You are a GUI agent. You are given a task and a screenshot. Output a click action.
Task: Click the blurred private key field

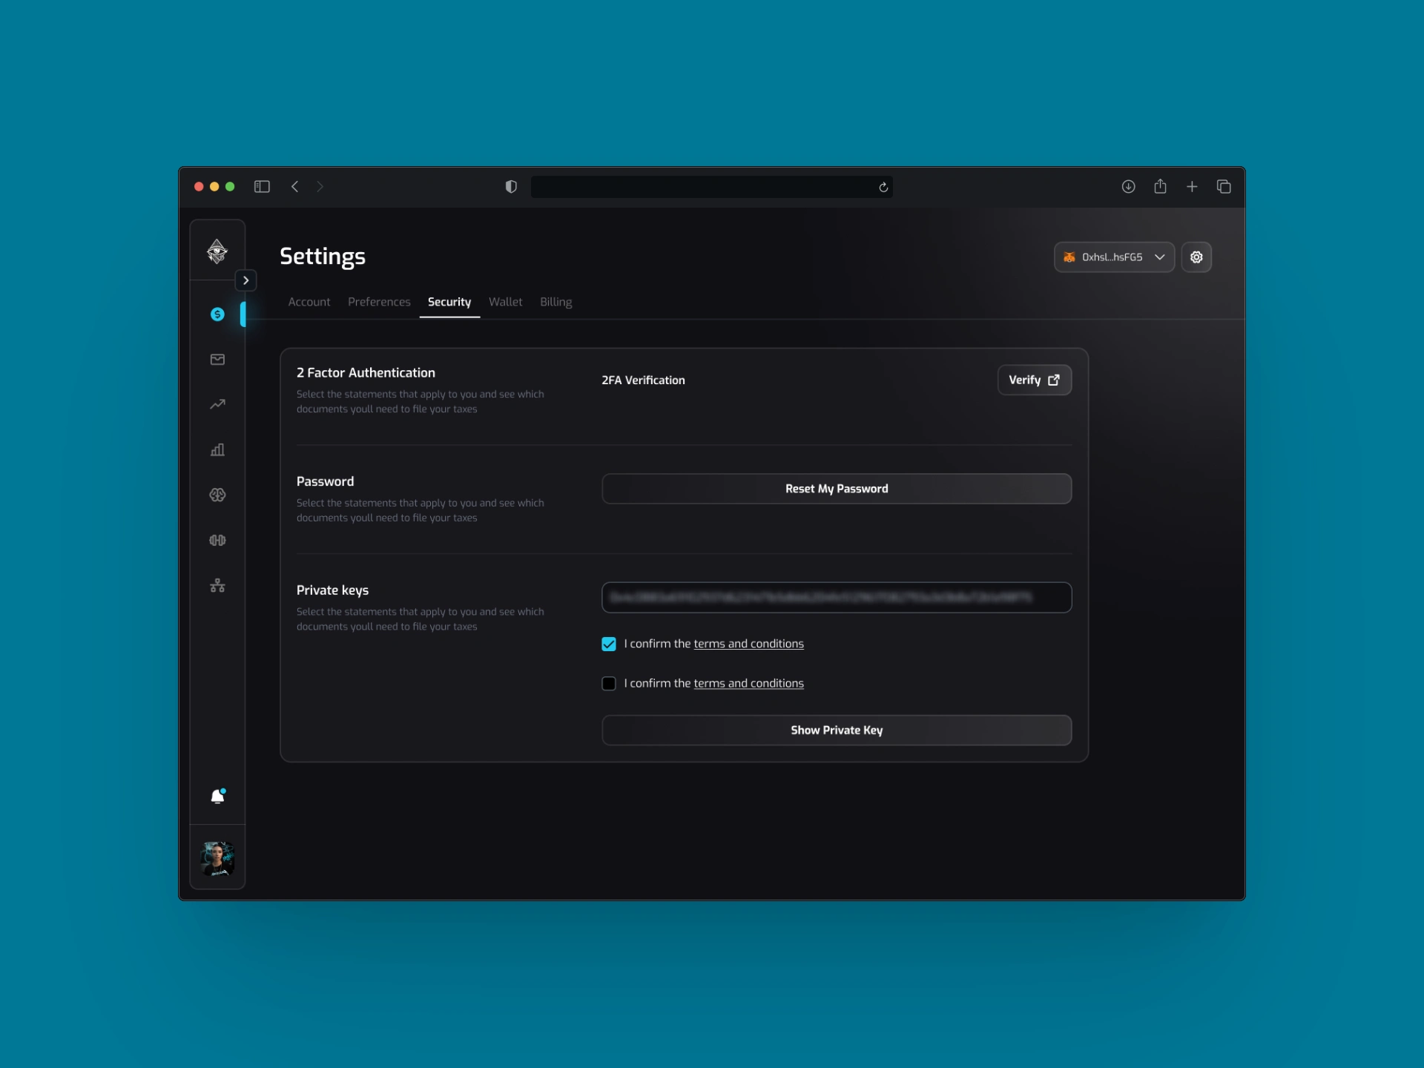(836, 598)
